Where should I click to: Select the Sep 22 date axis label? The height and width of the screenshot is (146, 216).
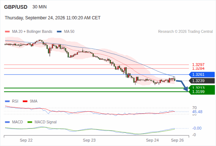coord(26,140)
